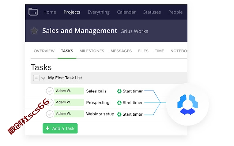Click plus icon in Add a Task button

tap(48, 128)
